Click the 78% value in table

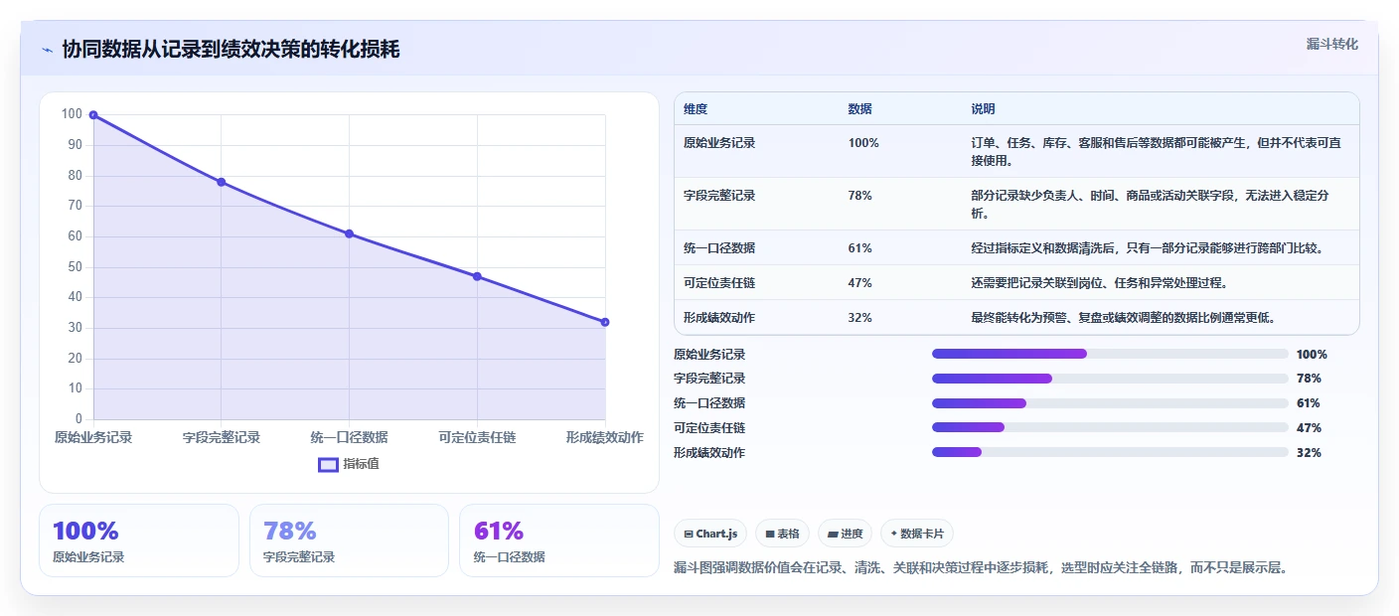(860, 196)
